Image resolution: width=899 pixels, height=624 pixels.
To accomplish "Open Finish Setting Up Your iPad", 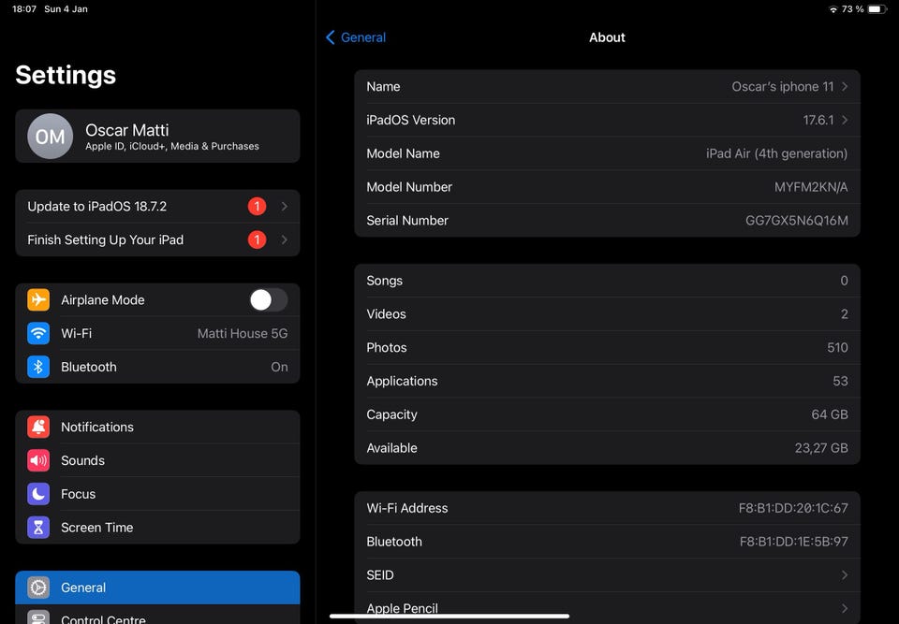I will 157,239.
